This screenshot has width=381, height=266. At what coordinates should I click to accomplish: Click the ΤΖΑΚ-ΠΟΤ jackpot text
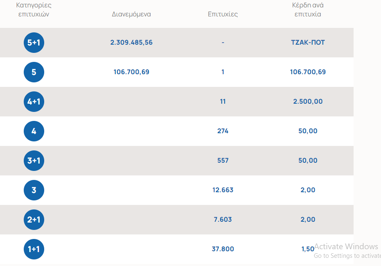(308, 43)
